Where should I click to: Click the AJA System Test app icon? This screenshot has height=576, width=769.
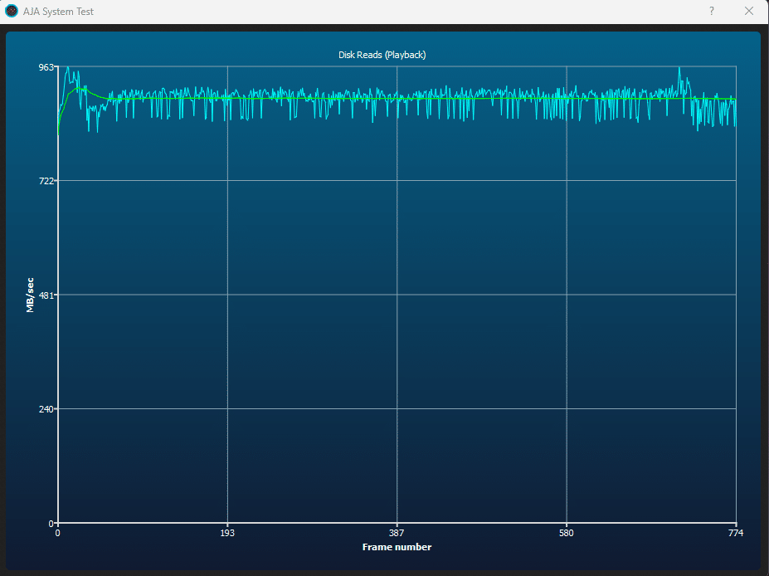tap(12, 11)
